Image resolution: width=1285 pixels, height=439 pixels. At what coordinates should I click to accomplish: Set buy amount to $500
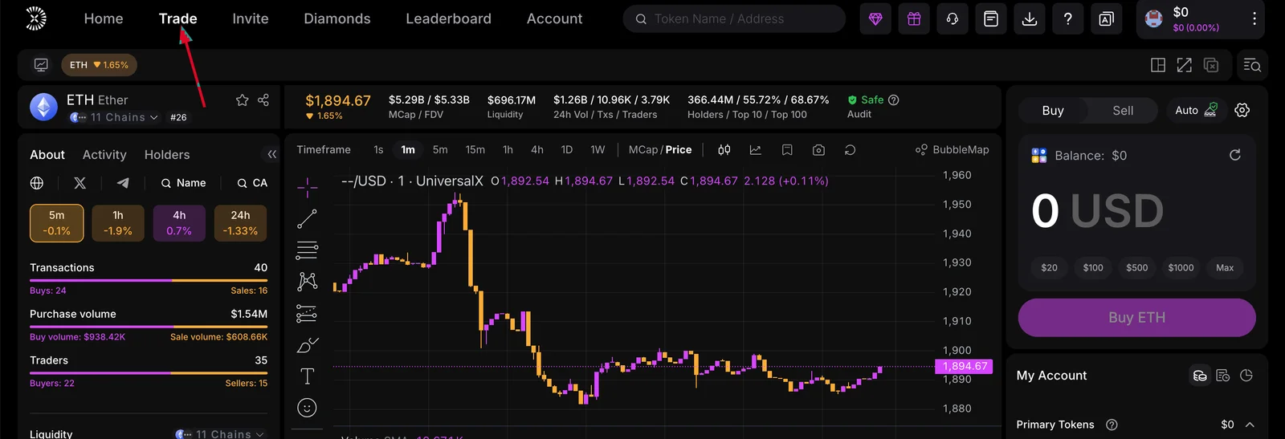(x=1137, y=268)
